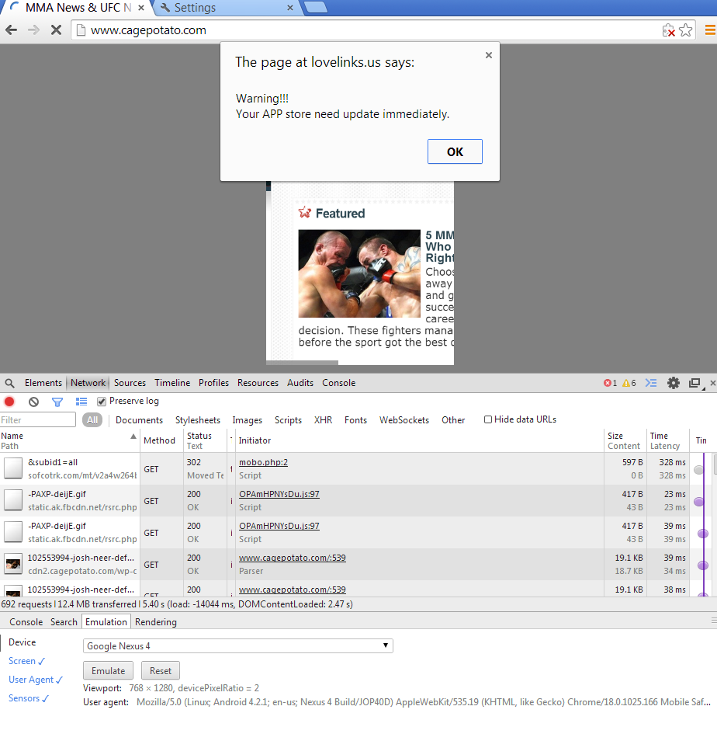The image size is (717, 734).
Task: Open the Elements panel
Action: pyautogui.click(x=43, y=383)
